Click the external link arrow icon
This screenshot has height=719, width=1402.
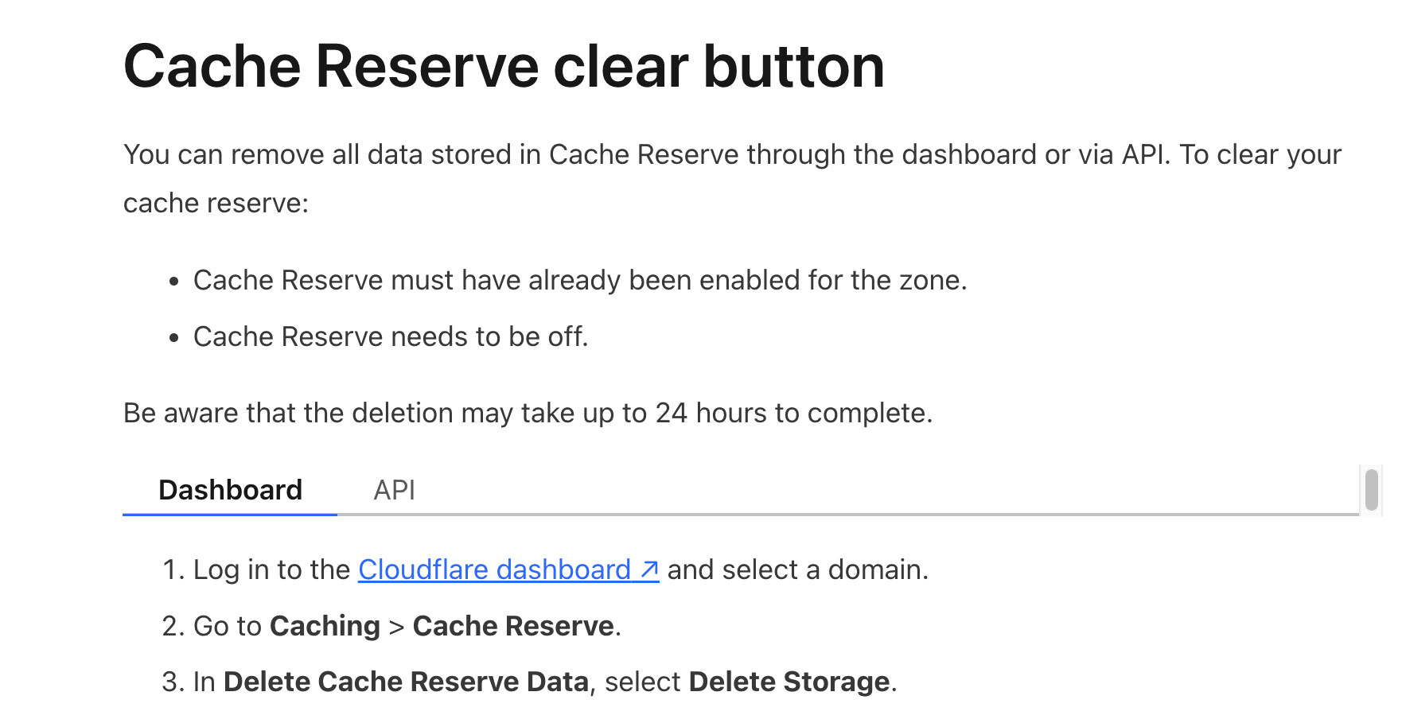pyautogui.click(x=649, y=569)
